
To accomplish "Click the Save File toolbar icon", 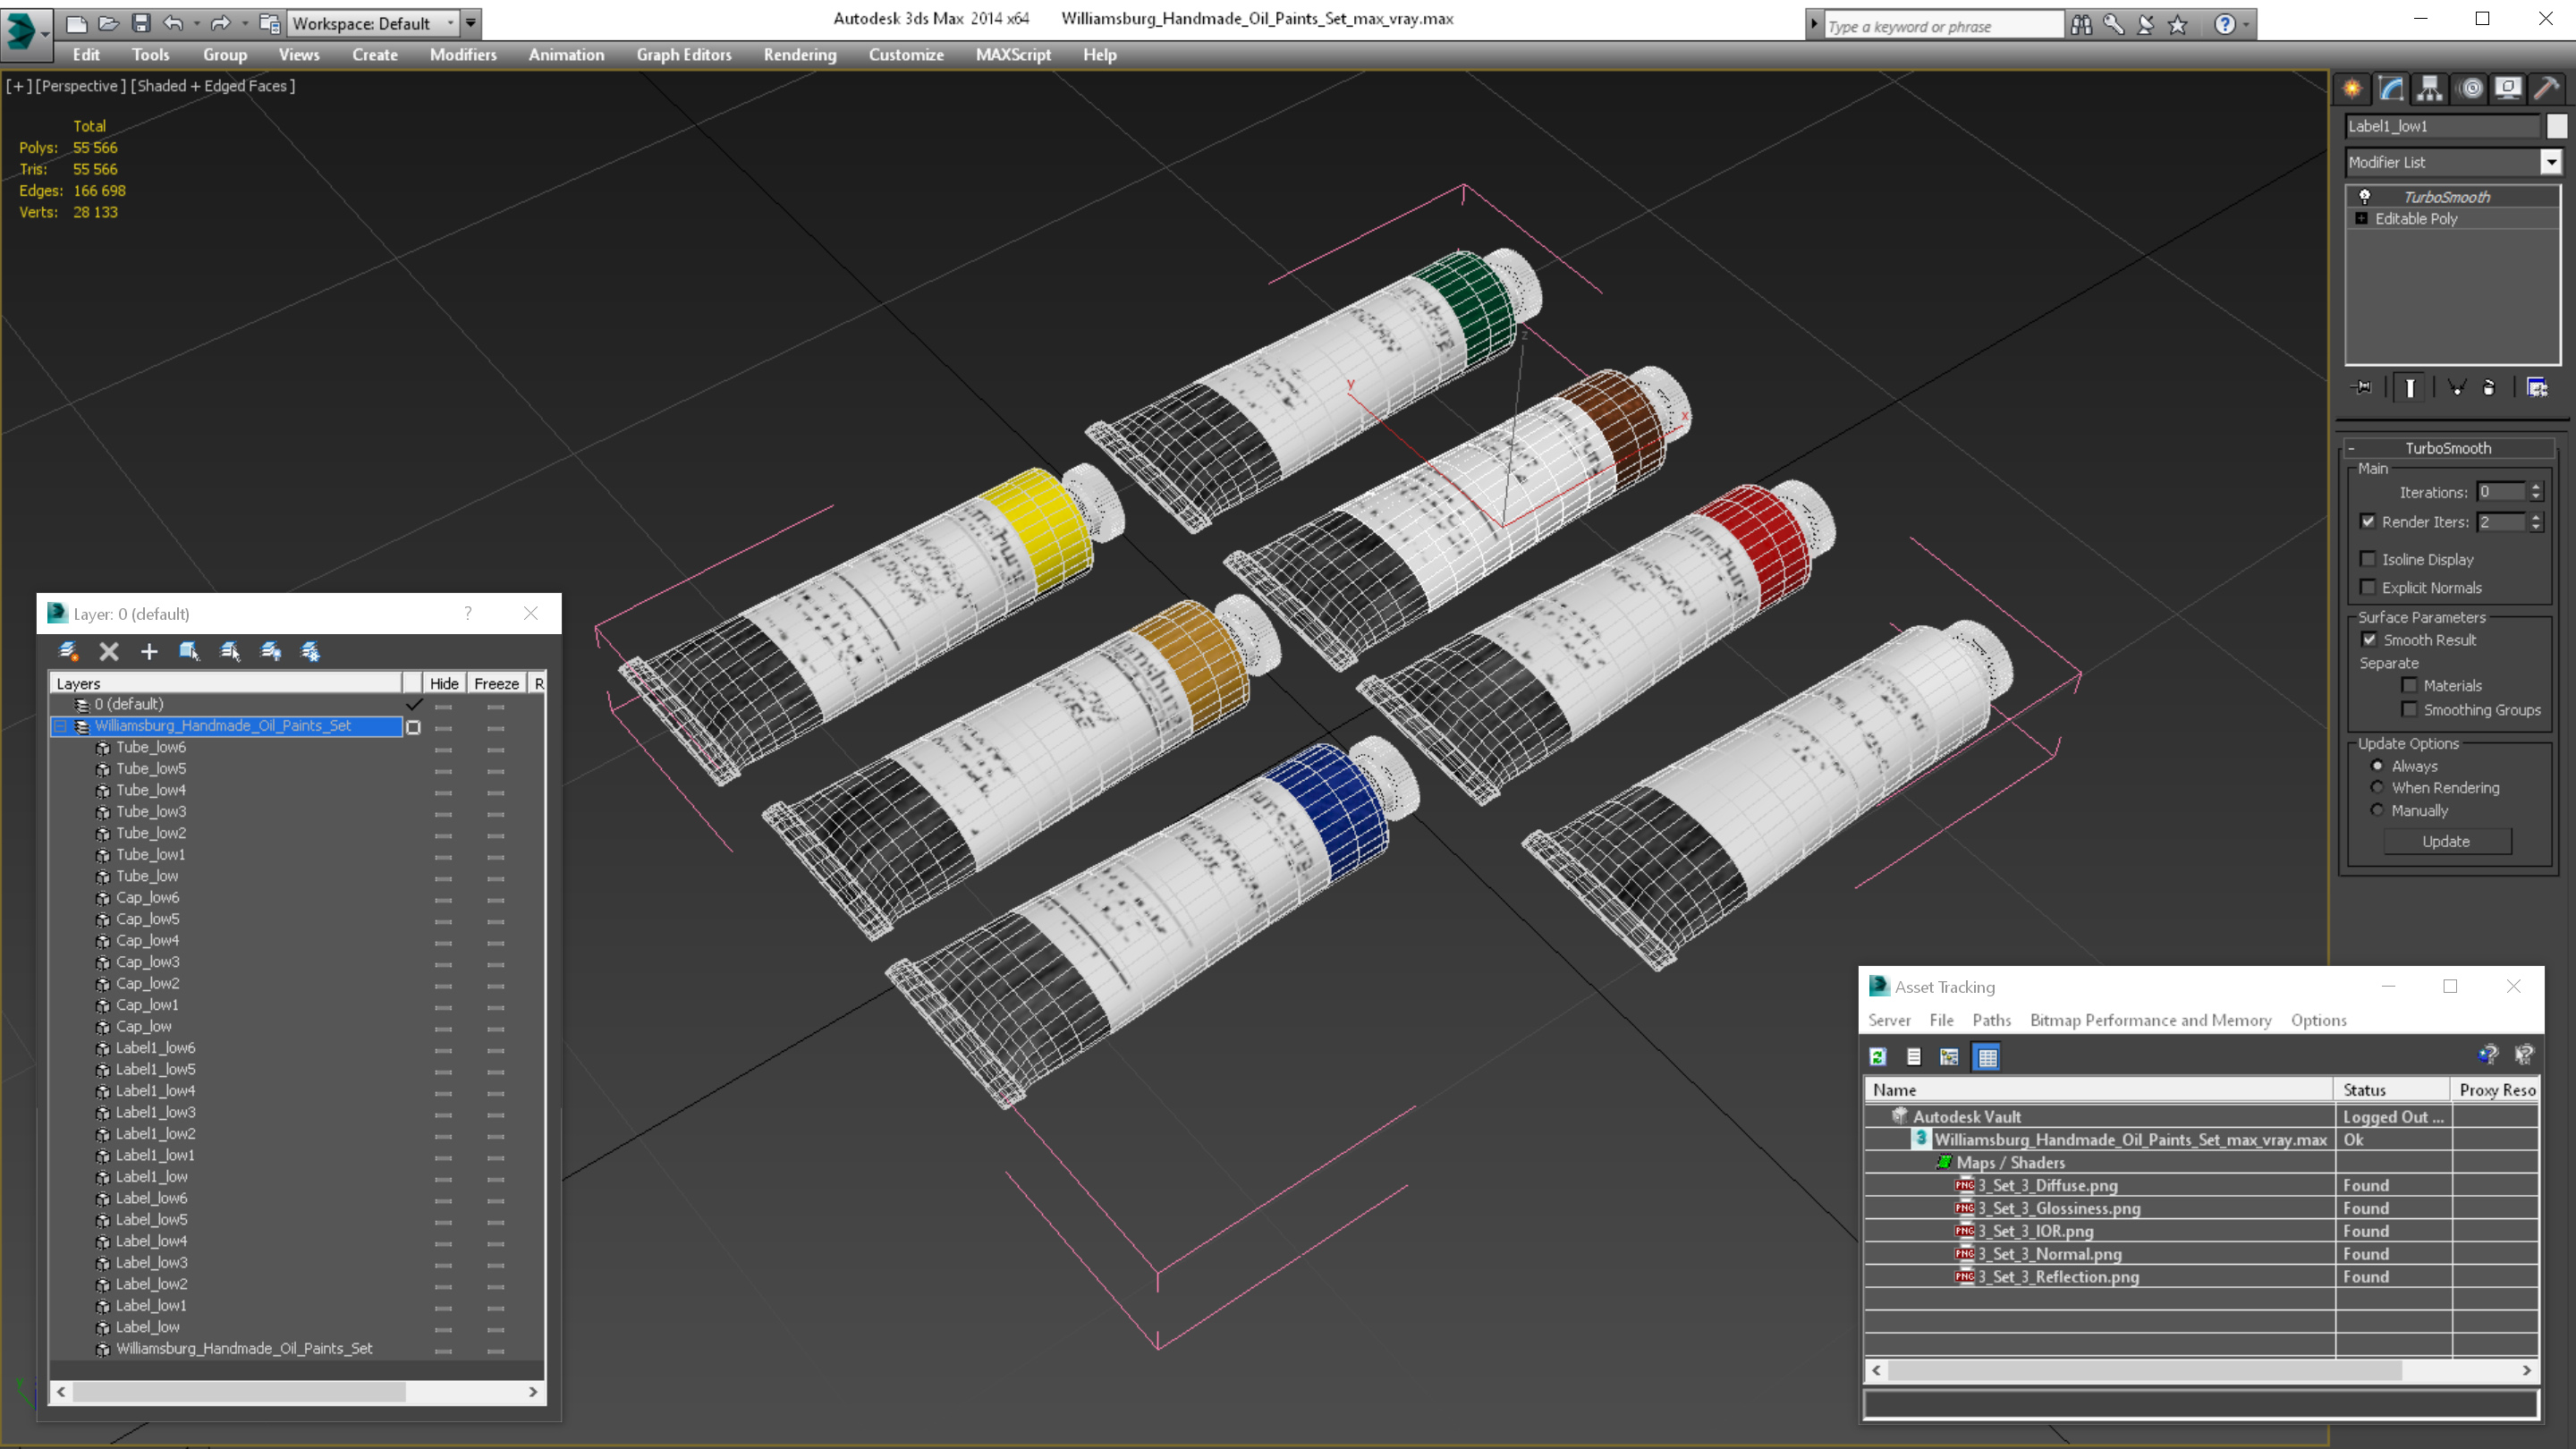I will coord(141,22).
